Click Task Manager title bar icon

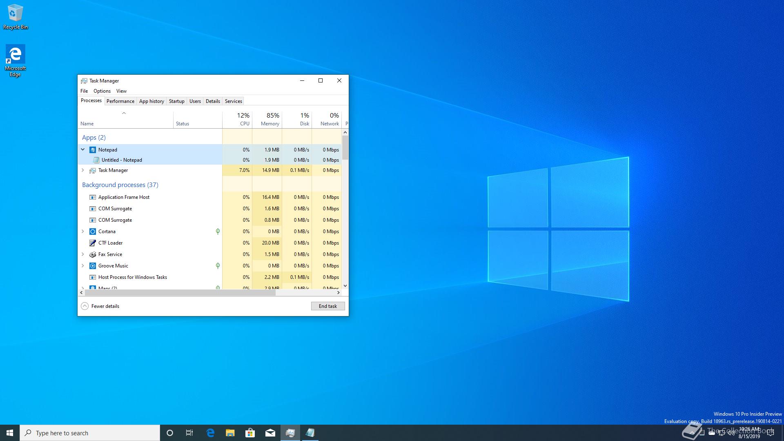[84, 81]
